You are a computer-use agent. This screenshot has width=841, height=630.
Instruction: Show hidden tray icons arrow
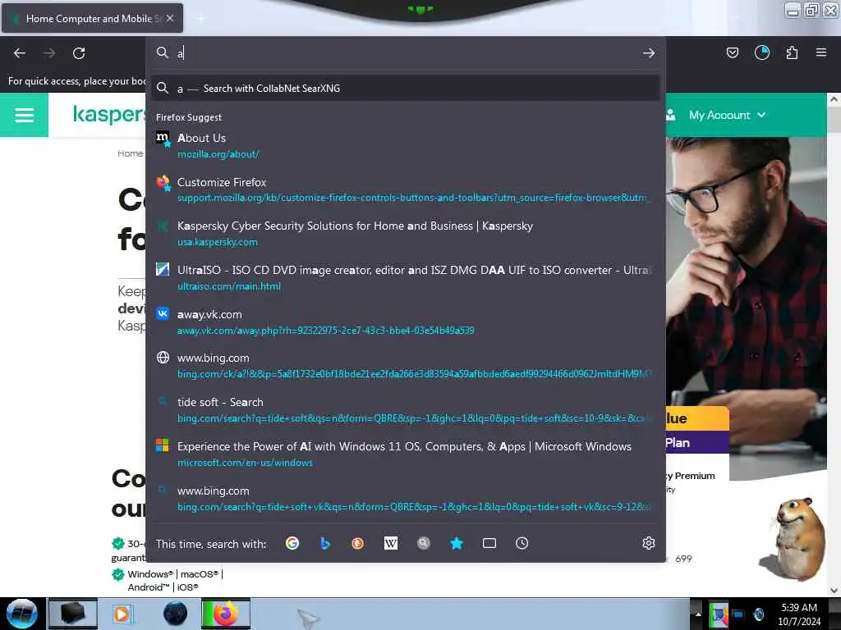[x=698, y=614]
